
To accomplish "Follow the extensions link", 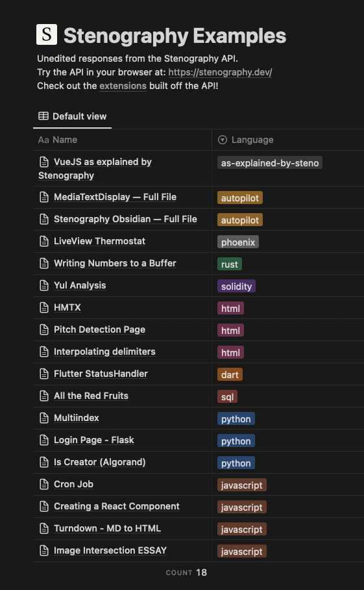I will (123, 86).
